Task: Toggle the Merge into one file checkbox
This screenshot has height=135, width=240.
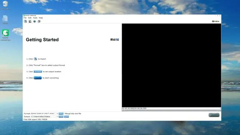Action: pyautogui.click(x=65, y=114)
